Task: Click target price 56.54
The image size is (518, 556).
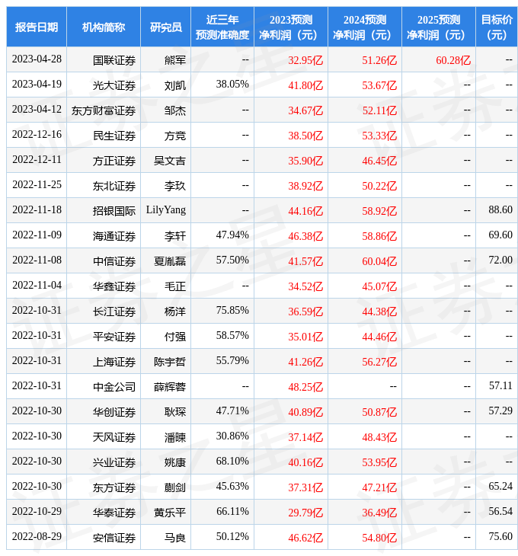Action: [x=500, y=512]
